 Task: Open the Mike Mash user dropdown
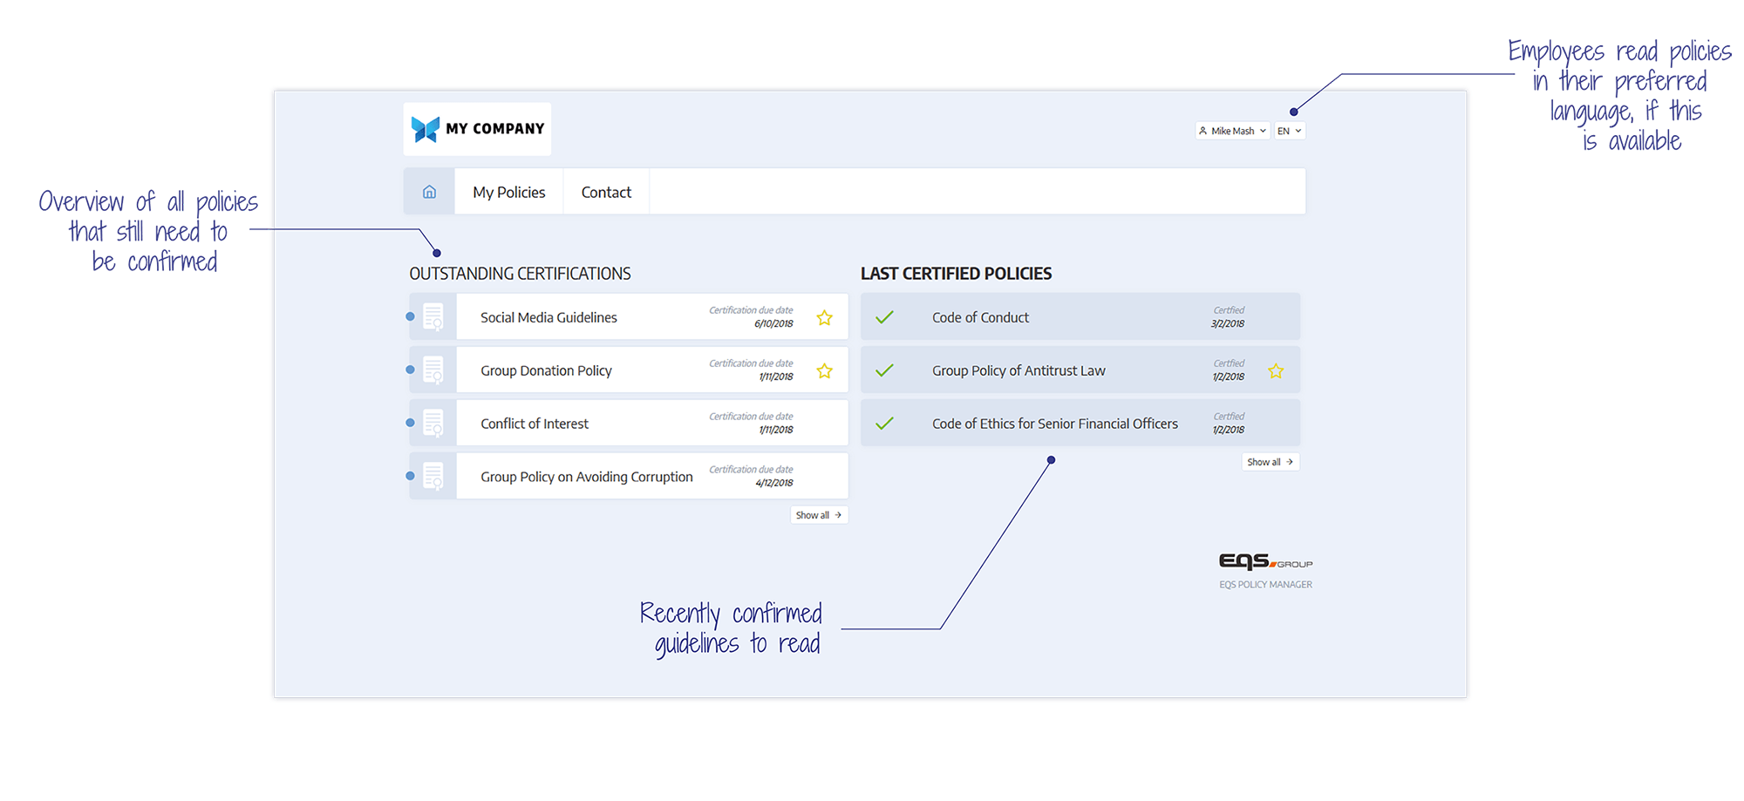[1232, 131]
